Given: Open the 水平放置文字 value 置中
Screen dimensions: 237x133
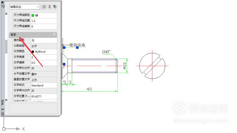Looking at the screenshot, I should point(44,74).
